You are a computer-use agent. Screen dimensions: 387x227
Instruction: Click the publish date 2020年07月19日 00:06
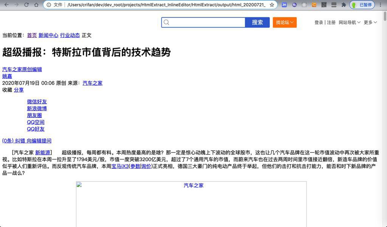tap(28, 83)
